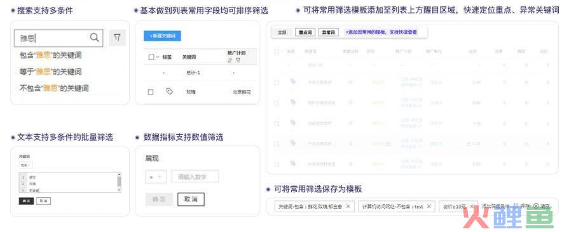Click the 计算机访问网址-不包含：test chip text
569x232 pixels.
coord(393,206)
